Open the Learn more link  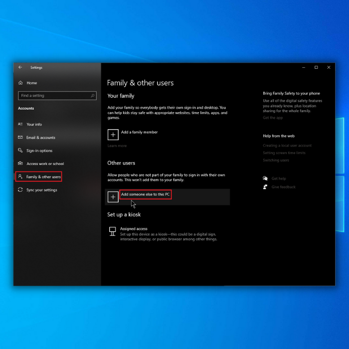[117, 146]
